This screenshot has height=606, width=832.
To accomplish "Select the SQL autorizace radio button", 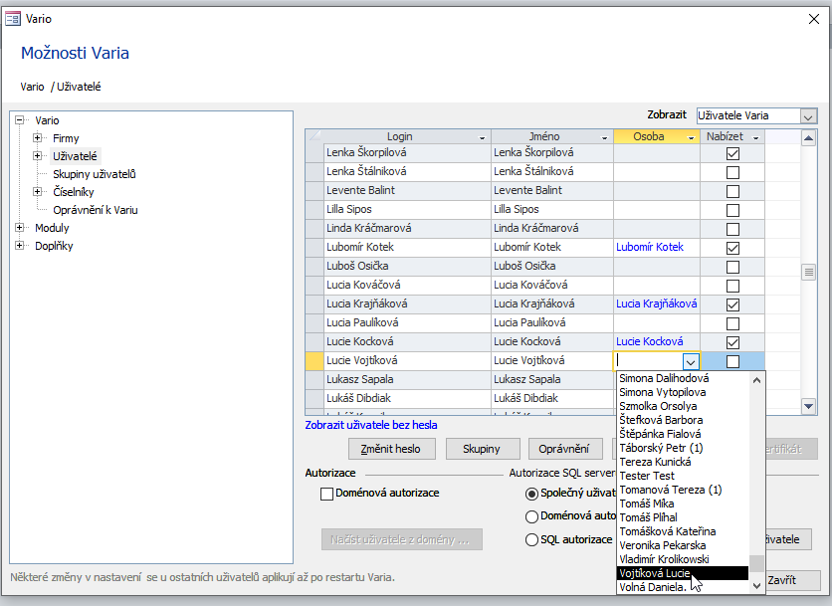I will [531, 540].
